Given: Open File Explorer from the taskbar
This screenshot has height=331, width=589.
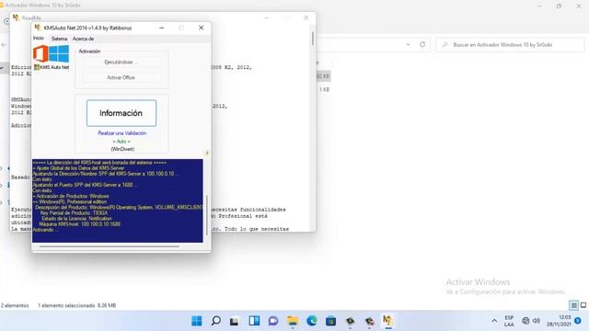Looking at the screenshot, I should click(293, 321).
